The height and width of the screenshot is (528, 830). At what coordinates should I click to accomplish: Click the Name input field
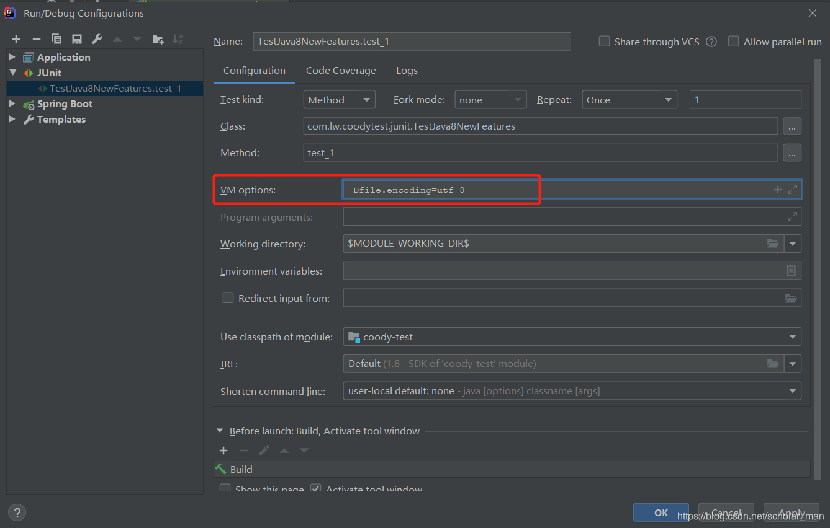pyautogui.click(x=412, y=42)
